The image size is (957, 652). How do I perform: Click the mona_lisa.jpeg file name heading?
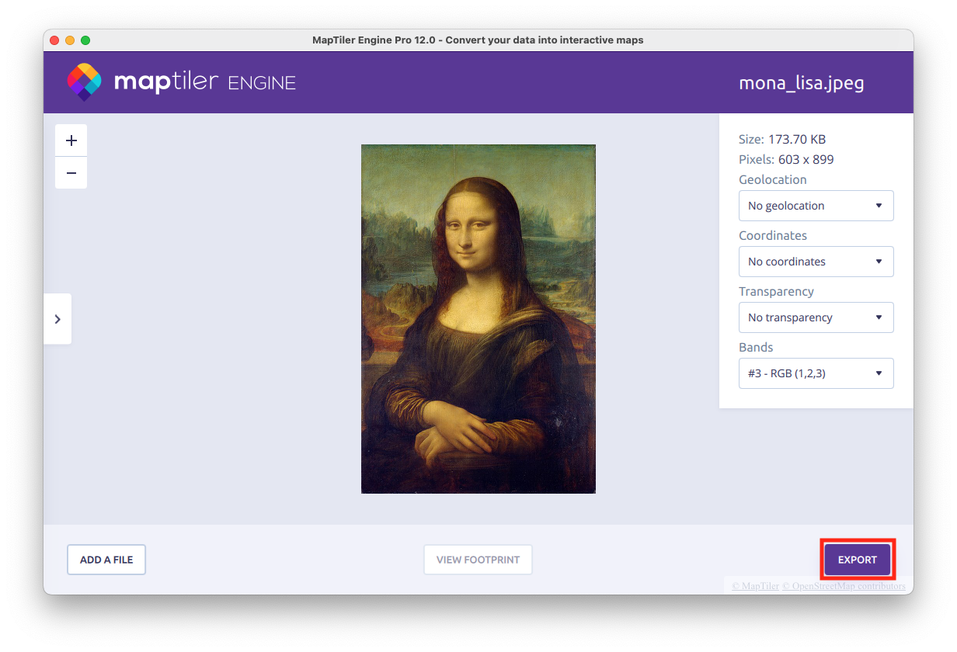point(801,83)
